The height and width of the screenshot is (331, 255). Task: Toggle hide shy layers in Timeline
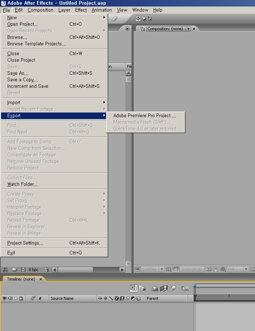coord(155,289)
